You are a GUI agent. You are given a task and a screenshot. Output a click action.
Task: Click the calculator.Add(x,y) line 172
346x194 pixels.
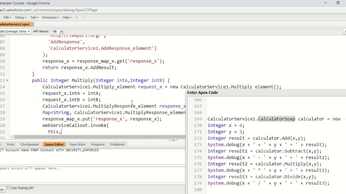(257, 138)
